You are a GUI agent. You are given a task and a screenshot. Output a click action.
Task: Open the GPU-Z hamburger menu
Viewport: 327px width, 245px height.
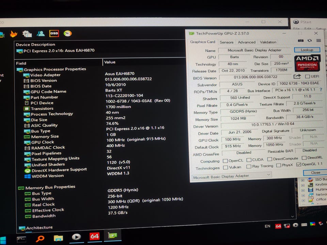click(x=318, y=40)
